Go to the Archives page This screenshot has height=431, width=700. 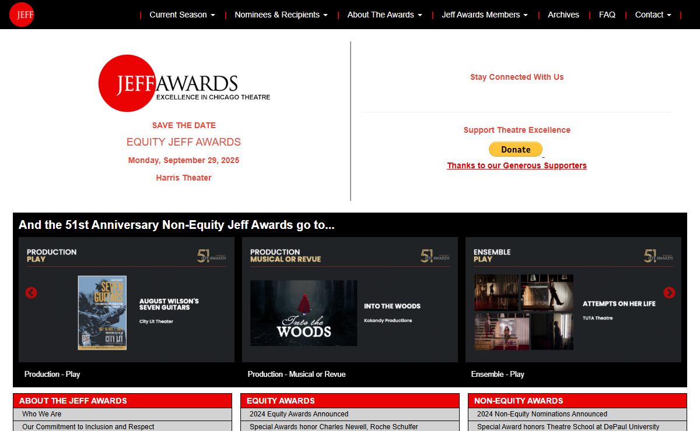tap(563, 15)
